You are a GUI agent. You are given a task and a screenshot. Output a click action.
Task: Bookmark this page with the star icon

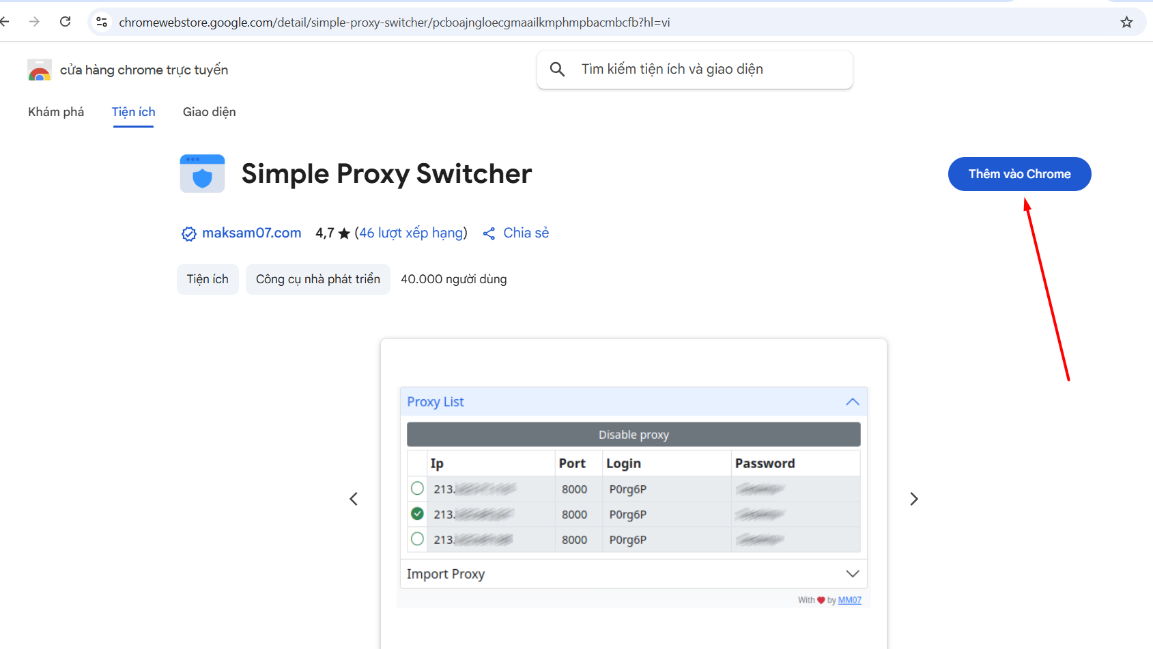pos(1126,22)
